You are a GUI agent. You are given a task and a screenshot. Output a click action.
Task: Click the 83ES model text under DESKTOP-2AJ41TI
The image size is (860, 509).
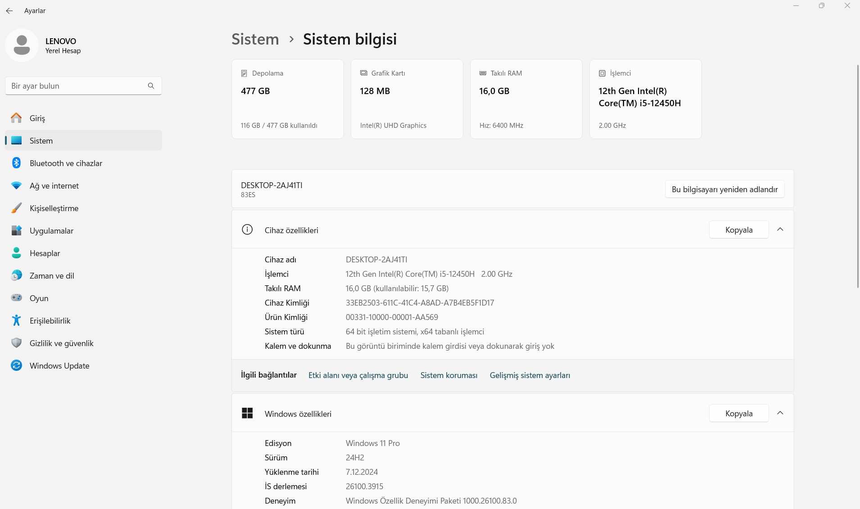pos(248,195)
